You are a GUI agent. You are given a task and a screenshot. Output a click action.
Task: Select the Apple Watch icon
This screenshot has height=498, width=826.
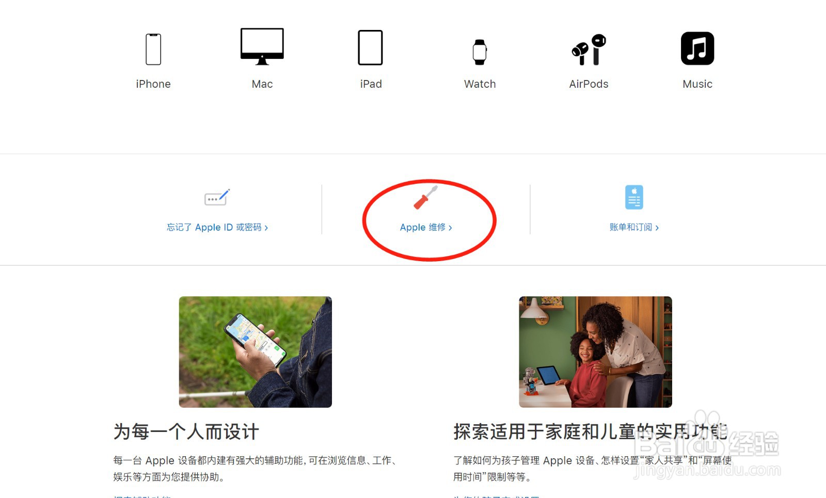coord(480,52)
